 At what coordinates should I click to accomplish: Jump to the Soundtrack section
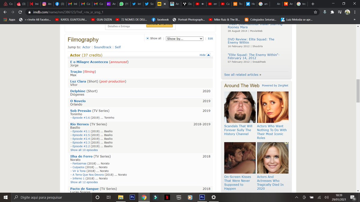point(103,47)
